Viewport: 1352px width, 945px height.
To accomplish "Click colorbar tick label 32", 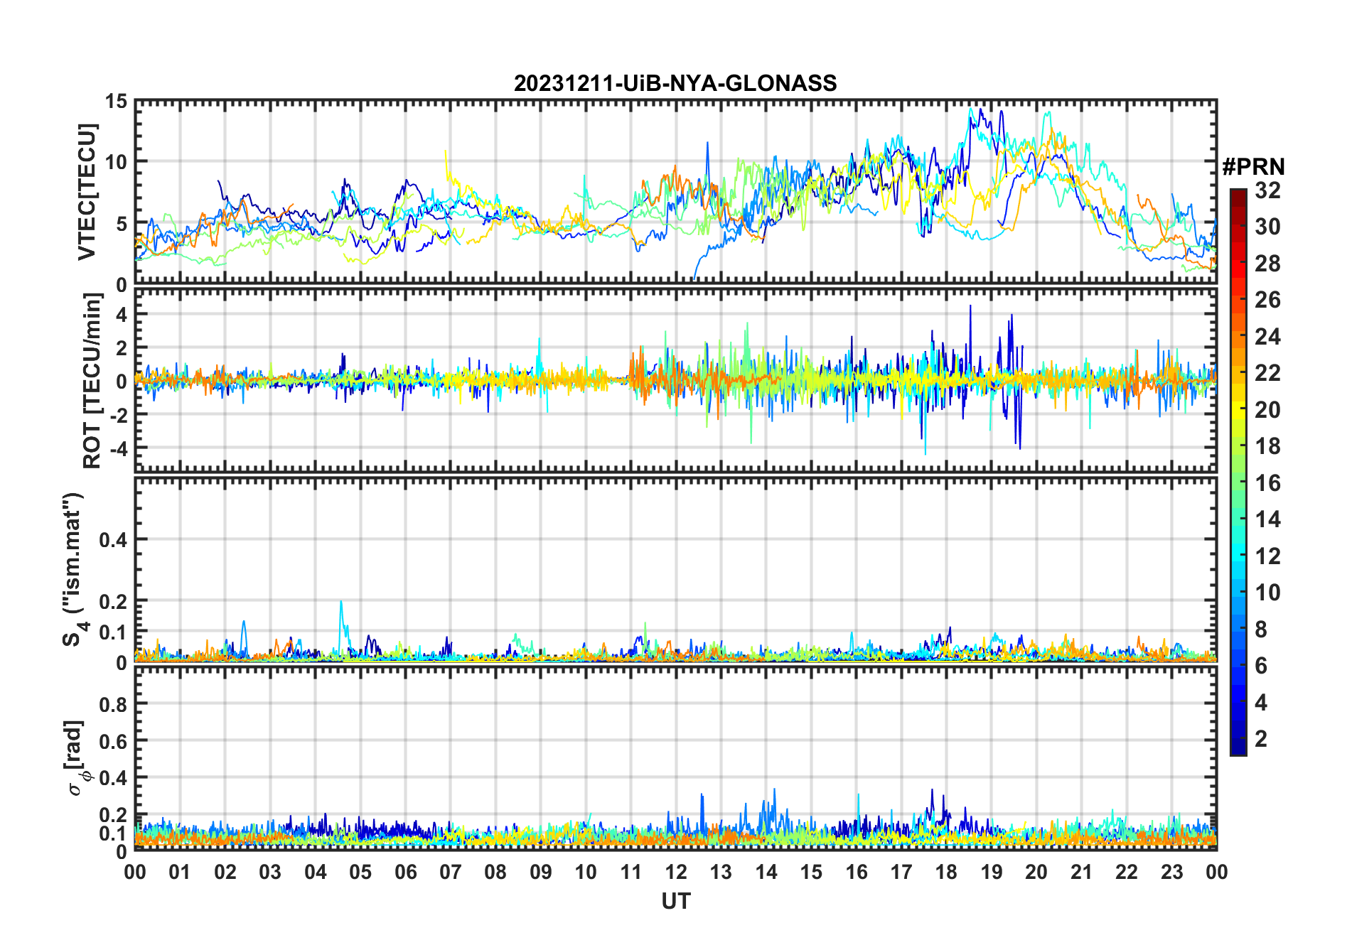I will [1267, 190].
